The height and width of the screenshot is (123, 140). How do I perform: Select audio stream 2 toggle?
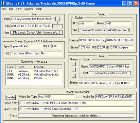[x=74, y=70]
